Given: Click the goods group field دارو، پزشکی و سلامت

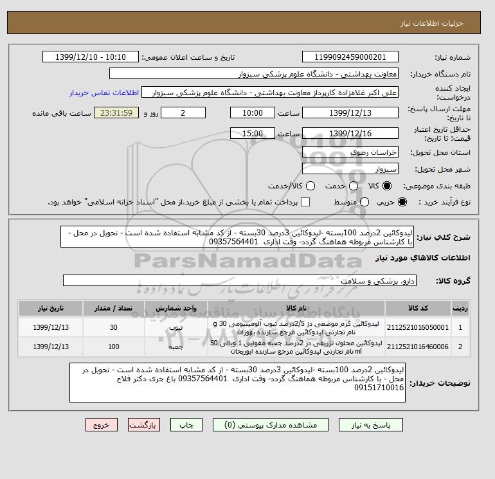Looking at the screenshot, I should point(240,280).
